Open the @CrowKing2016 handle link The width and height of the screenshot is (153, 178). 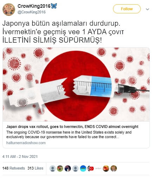click(32, 12)
